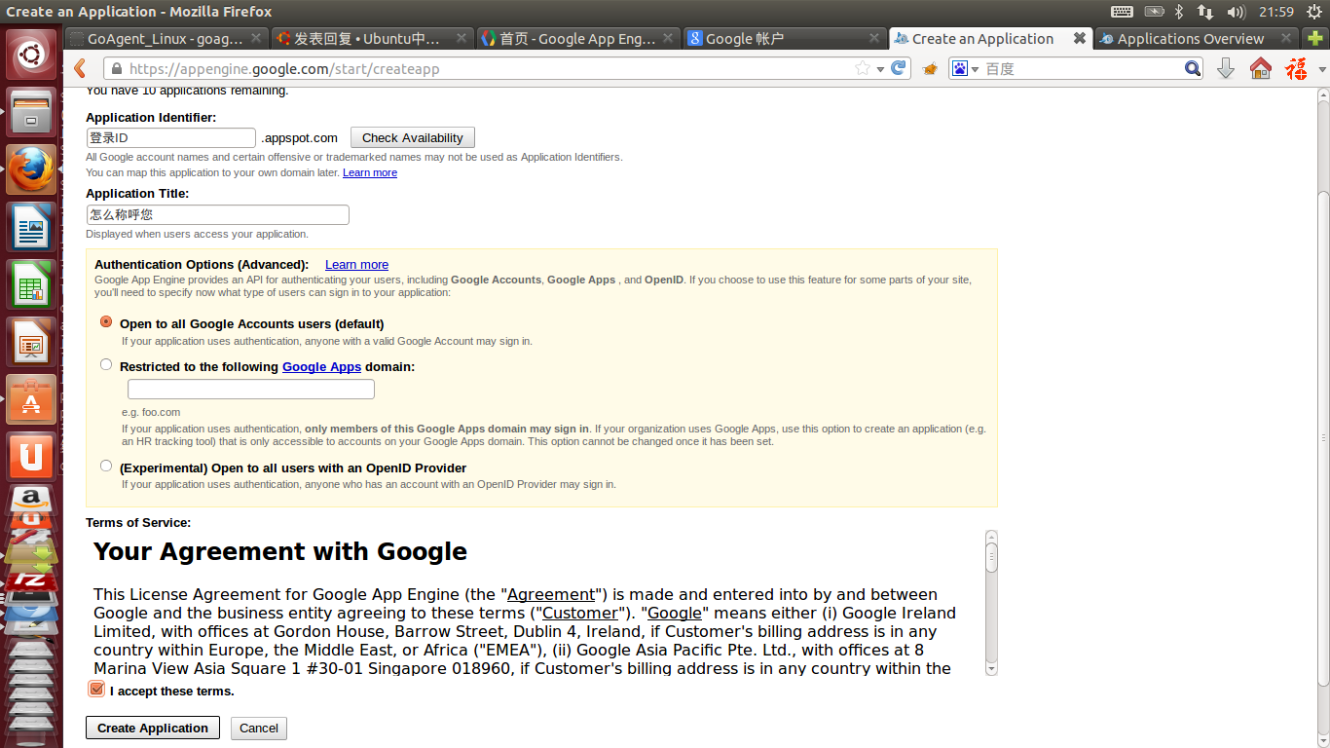
Task: Bookmark this page with the star icon
Action: pyautogui.click(x=862, y=69)
